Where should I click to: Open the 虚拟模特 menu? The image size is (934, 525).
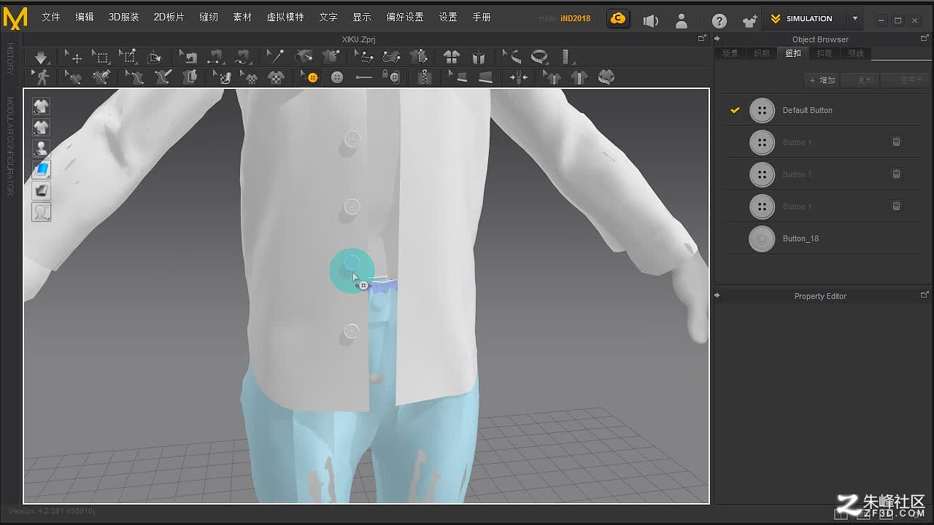pyautogui.click(x=285, y=17)
